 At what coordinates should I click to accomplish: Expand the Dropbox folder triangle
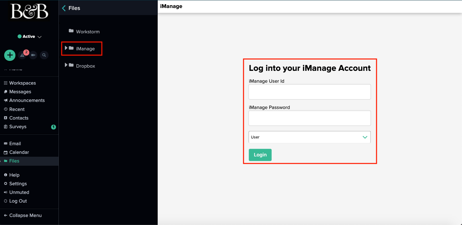click(x=66, y=65)
